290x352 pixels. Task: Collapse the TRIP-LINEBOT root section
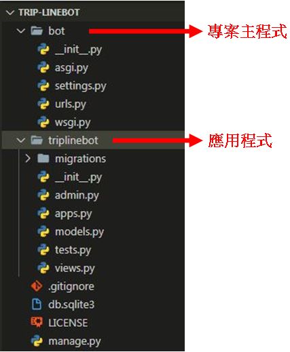pos(10,13)
